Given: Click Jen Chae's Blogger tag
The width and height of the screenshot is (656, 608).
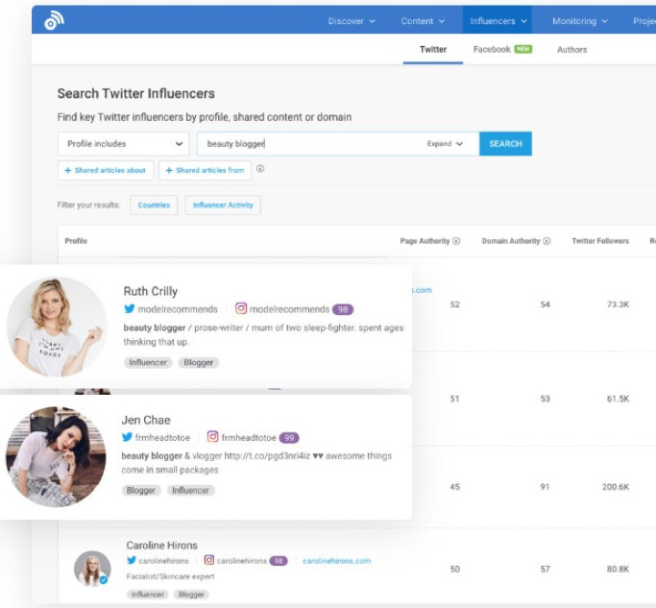Looking at the screenshot, I should point(141,491).
